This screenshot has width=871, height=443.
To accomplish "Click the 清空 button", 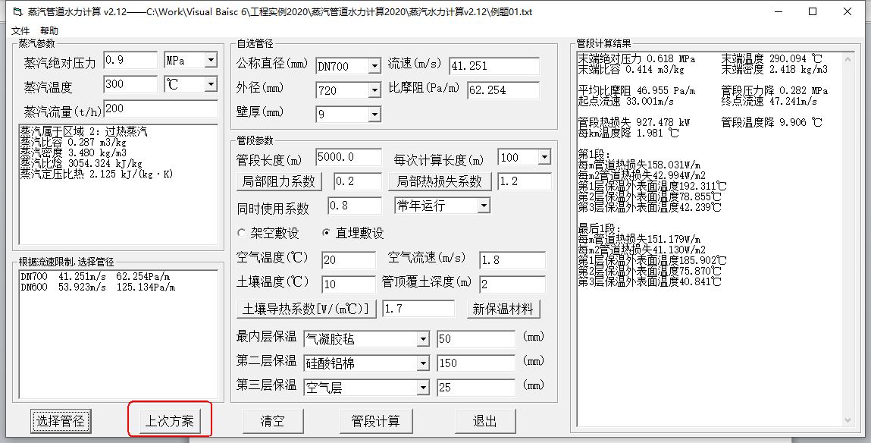I will 272,421.
